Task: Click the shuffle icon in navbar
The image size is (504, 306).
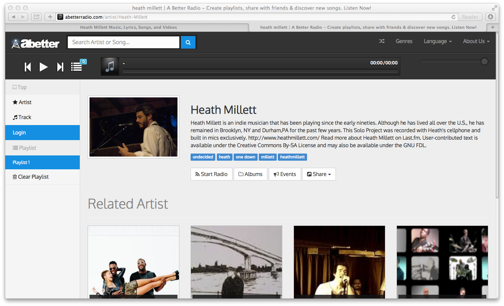Action: tap(382, 41)
